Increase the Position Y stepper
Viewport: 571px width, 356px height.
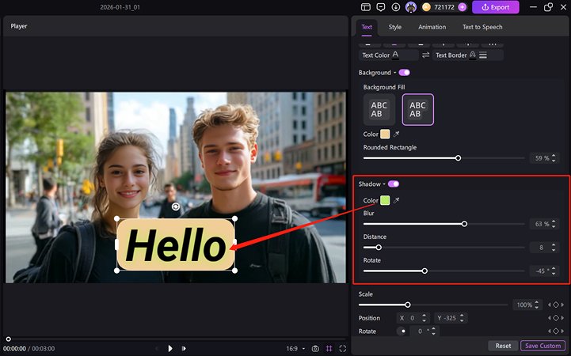pyautogui.click(x=462, y=316)
